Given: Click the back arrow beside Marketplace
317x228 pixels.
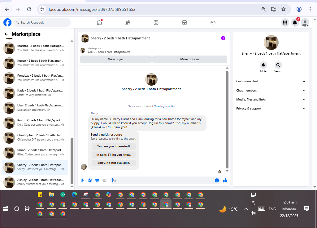Looking at the screenshot, I should coord(7,34).
